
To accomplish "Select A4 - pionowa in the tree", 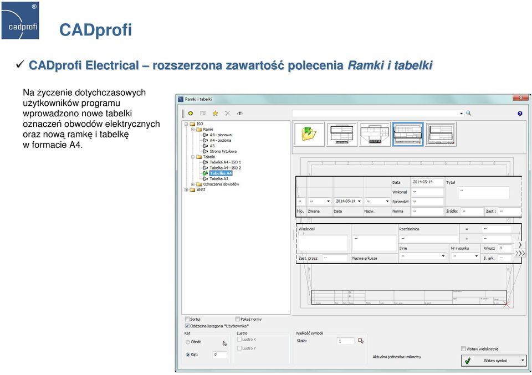I will (x=221, y=135).
